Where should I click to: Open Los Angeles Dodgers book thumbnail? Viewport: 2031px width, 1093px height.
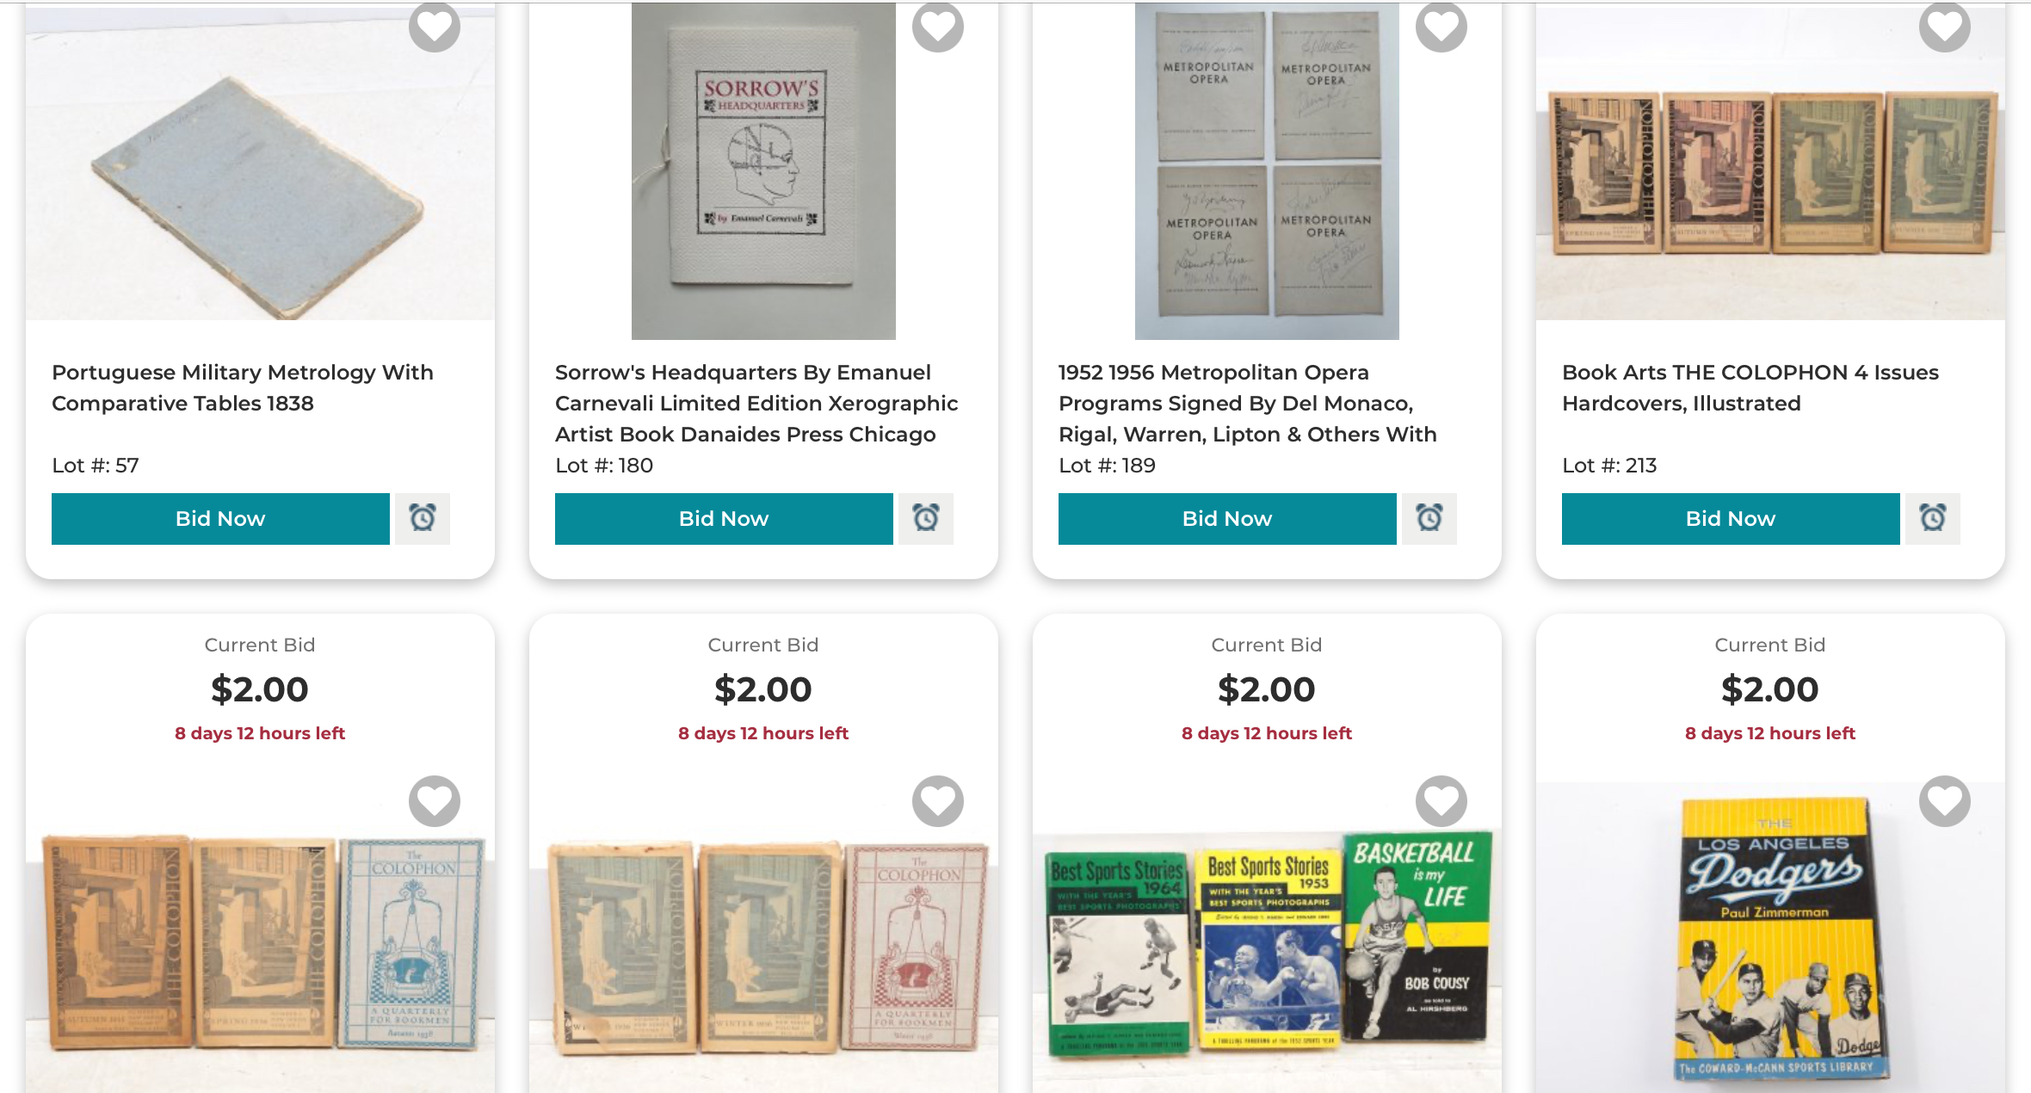point(1781,940)
